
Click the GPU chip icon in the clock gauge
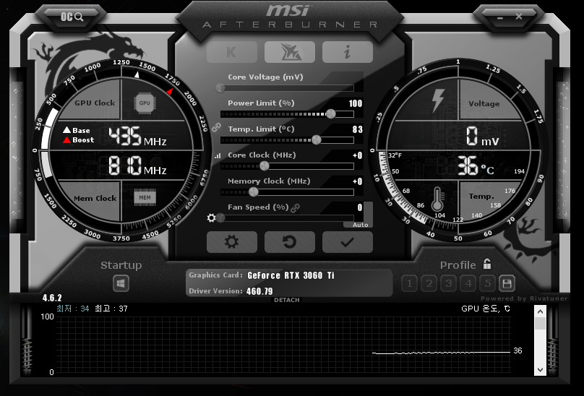145,103
